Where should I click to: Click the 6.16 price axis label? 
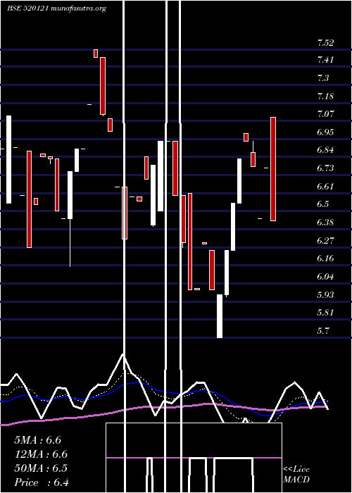(x=325, y=258)
